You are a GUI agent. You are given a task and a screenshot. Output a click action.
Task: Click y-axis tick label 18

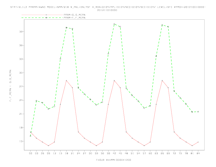tap(21, 128)
